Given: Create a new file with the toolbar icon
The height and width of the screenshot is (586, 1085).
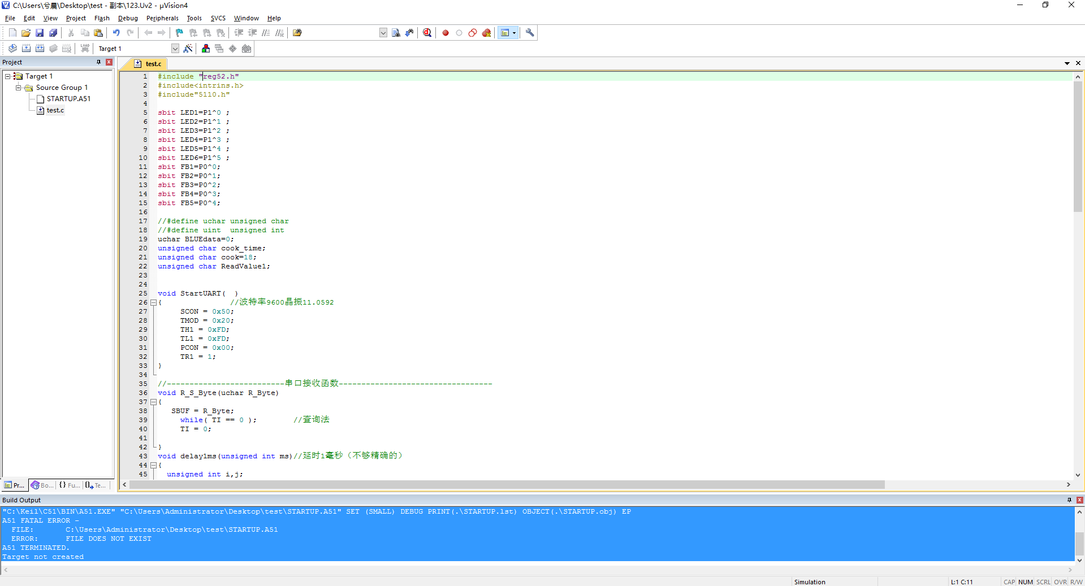Looking at the screenshot, I should coord(12,33).
